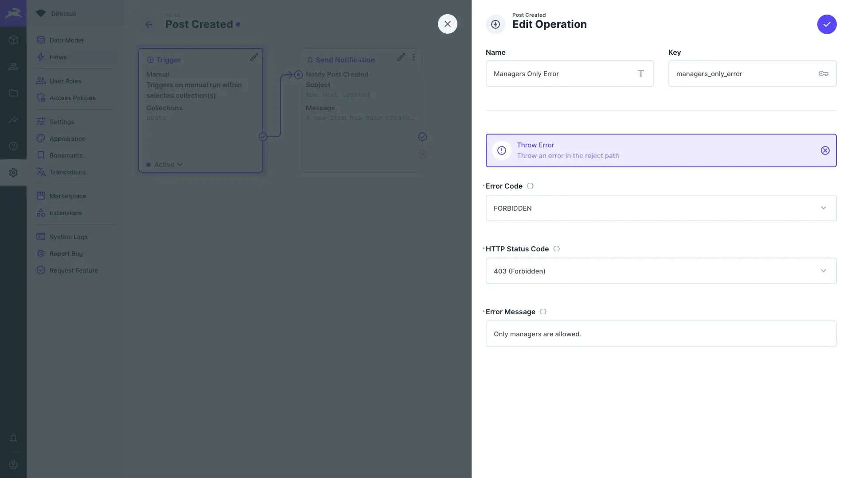Open Send Notification more options menu
The width and height of the screenshot is (851, 478).
point(414,57)
